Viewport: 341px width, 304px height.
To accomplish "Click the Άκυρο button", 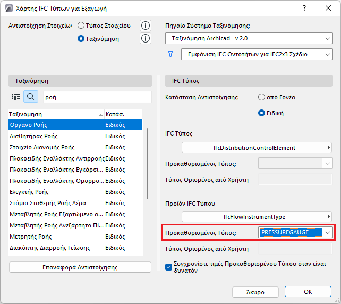I will [255, 292].
